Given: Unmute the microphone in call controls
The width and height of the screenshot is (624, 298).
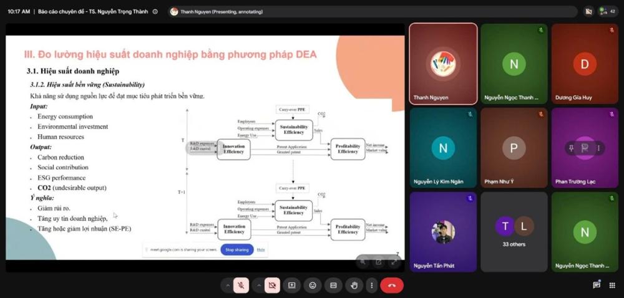Looking at the screenshot, I should [x=241, y=286].
